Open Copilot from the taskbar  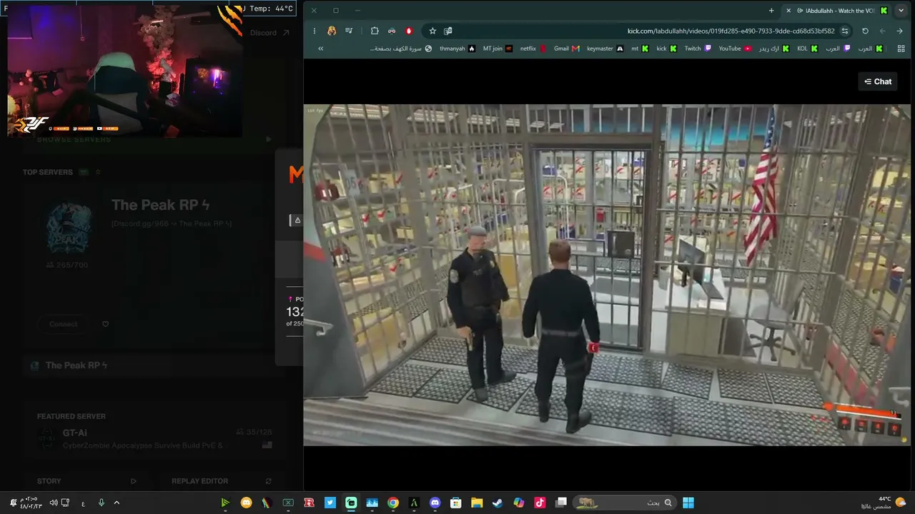point(518,503)
